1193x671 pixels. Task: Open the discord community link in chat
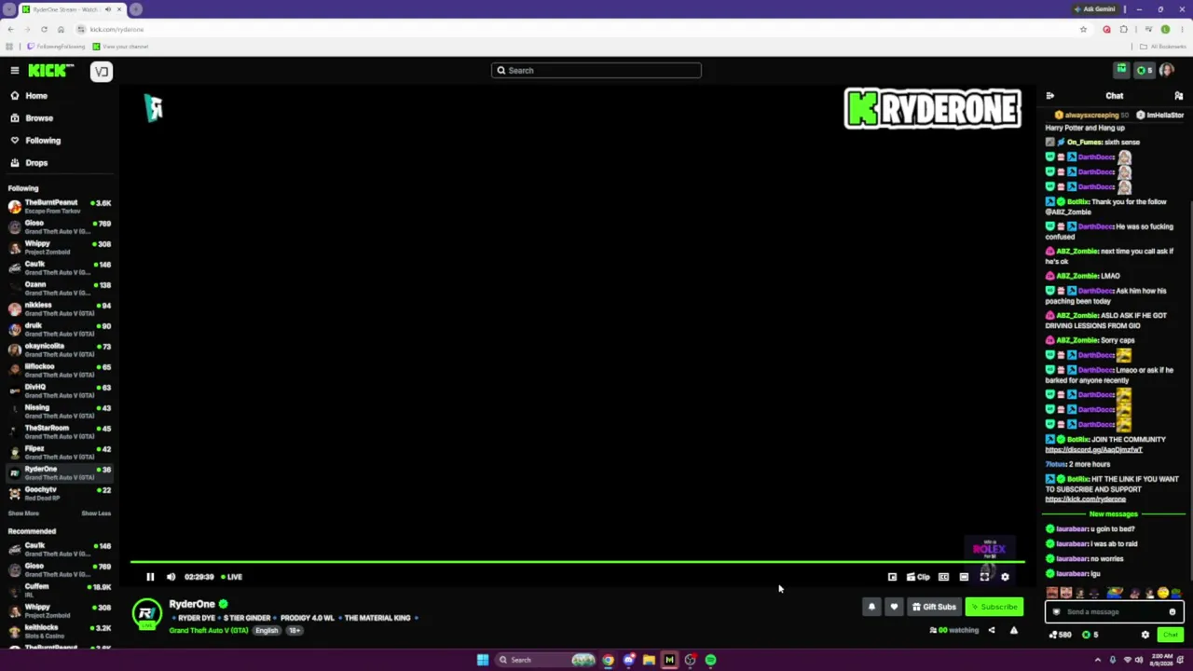[1093, 450]
